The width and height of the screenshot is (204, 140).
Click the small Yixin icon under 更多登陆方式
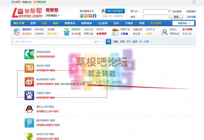click(82, 16)
